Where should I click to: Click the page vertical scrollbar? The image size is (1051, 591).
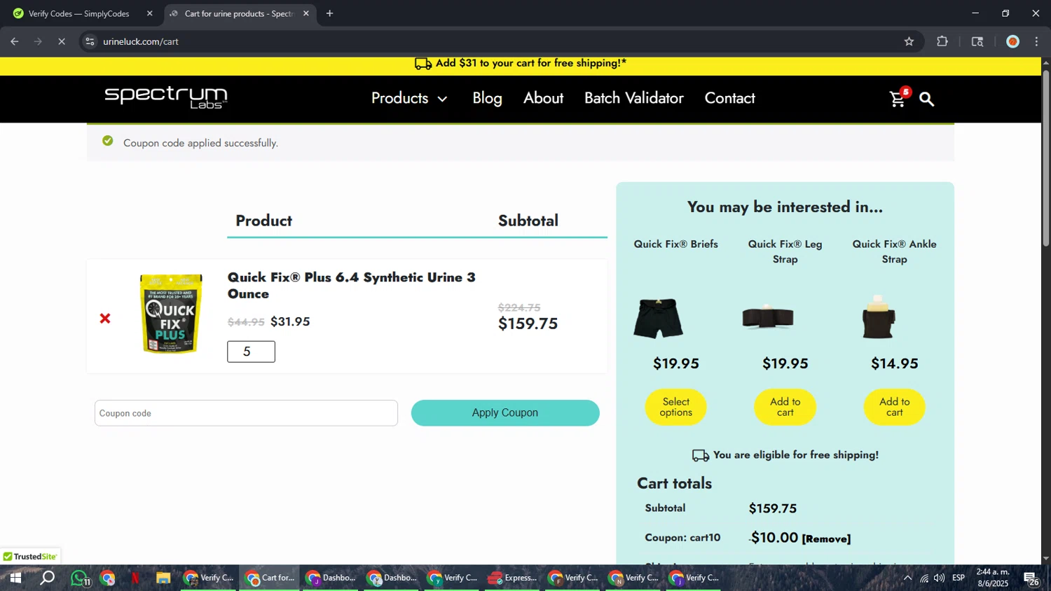click(x=1046, y=158)
